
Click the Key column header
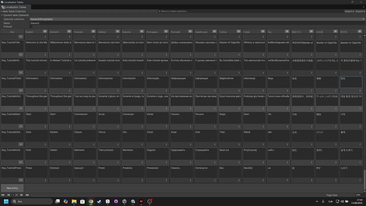pyautogui.click(x=12, y=32)
